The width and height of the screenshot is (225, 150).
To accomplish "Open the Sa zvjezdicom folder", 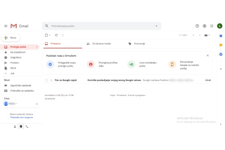I will (x=19, y=52).
